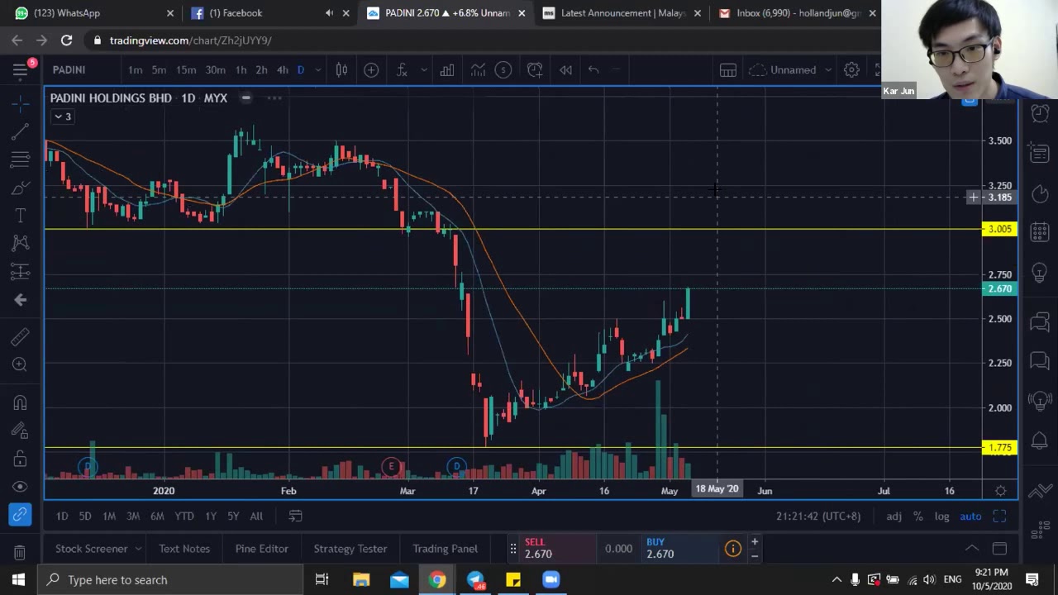
Task: Select the zoom-in magnifier tool
Action: coord(21,364)
